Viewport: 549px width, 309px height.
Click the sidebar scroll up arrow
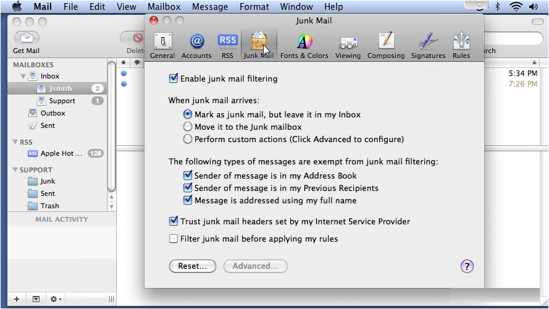coord(111,197)
